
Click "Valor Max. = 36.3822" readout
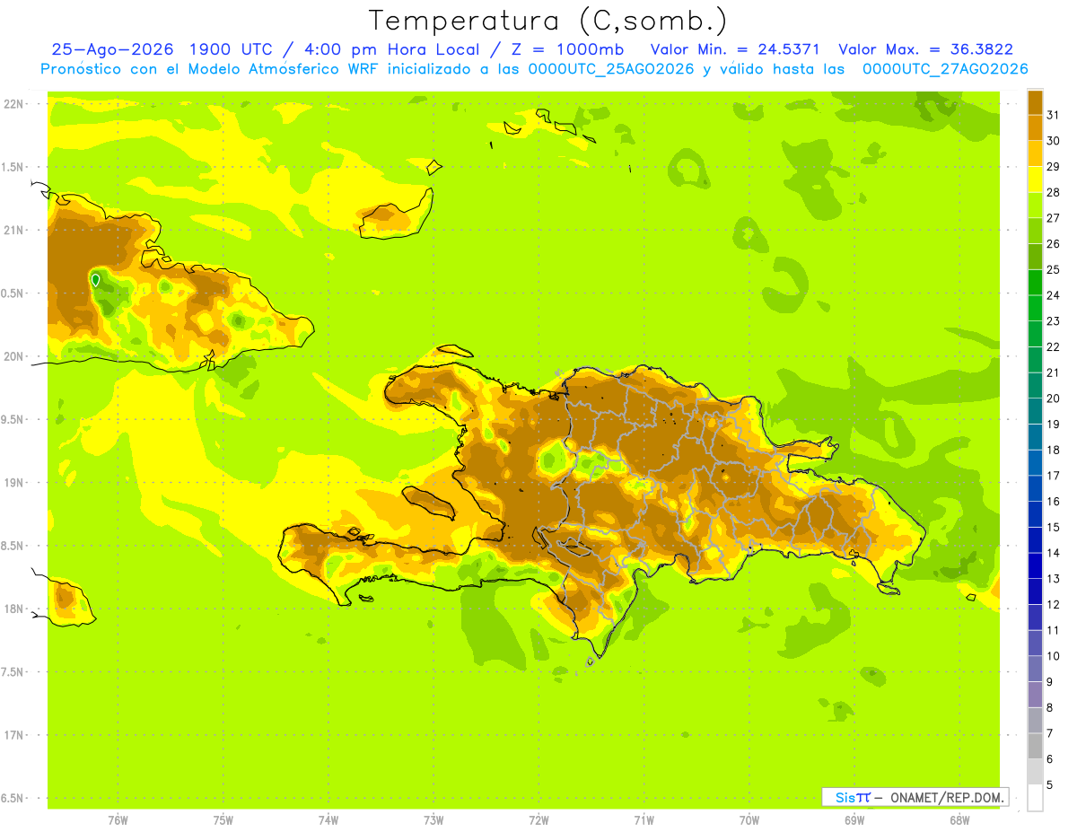click(x=925, y=49)
